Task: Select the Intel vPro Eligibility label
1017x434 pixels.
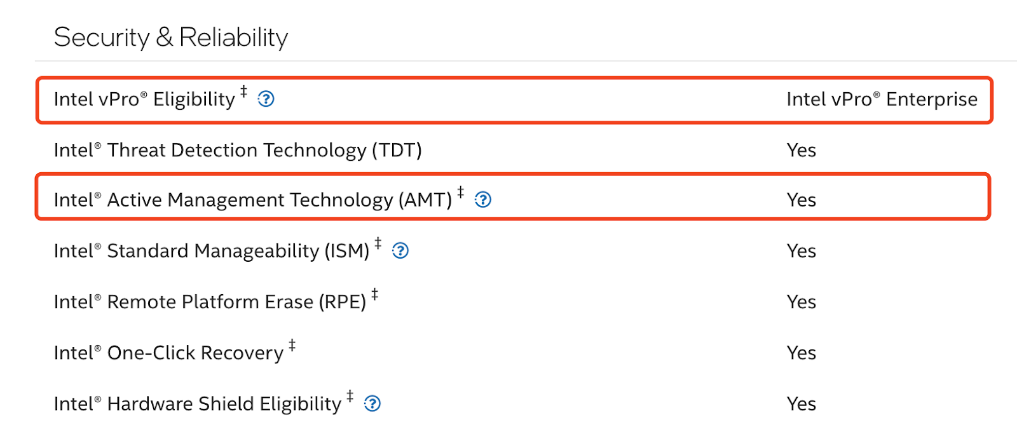Action: (144, 100)
